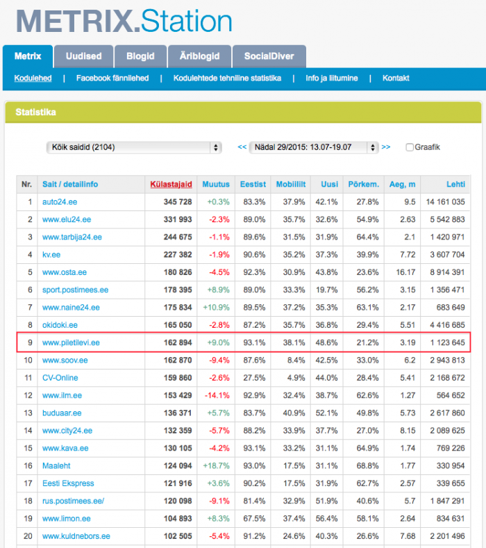Open the Nädal 29/2015 week dropdown
The height and width of the screenshot is (548, 486).
[314, 147]
